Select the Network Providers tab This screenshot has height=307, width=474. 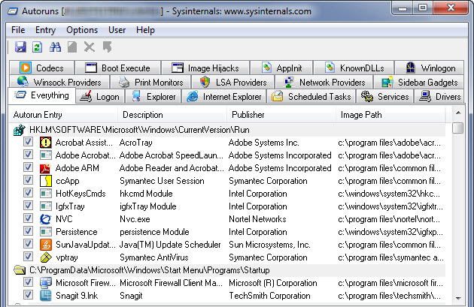coord(324,82)
